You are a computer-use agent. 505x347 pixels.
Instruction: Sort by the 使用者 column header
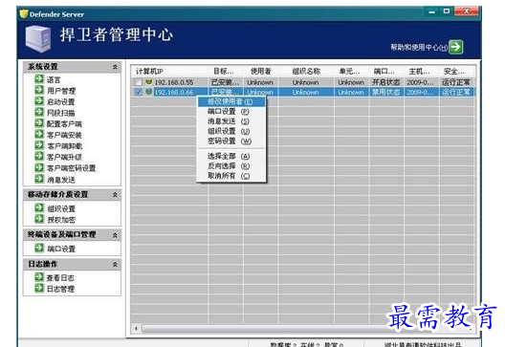coord(261,71)
